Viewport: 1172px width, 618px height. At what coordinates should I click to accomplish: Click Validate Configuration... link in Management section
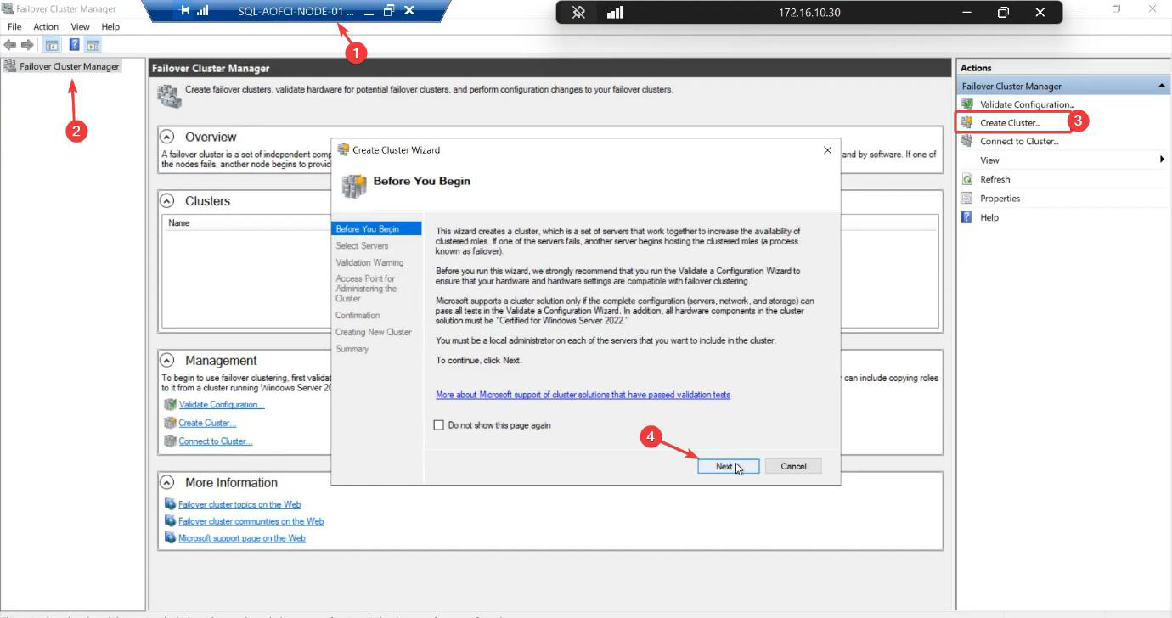tap(222, 405)
